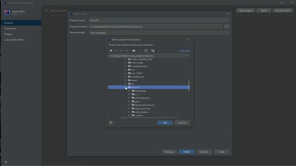Click the directory tree scrollbar thumb

pos(189,86)
